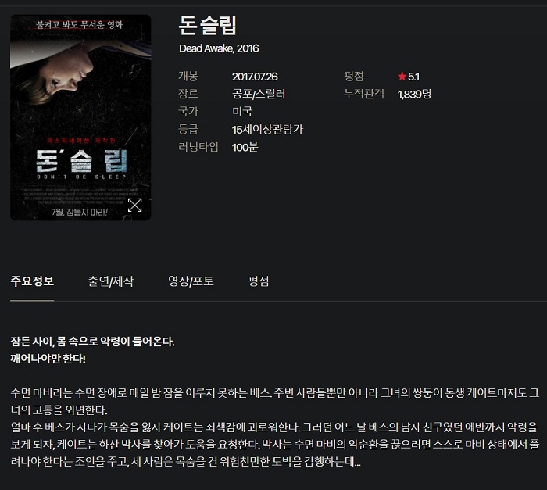
Task: Click the country value 미국
Action: (x=242, y=111)
